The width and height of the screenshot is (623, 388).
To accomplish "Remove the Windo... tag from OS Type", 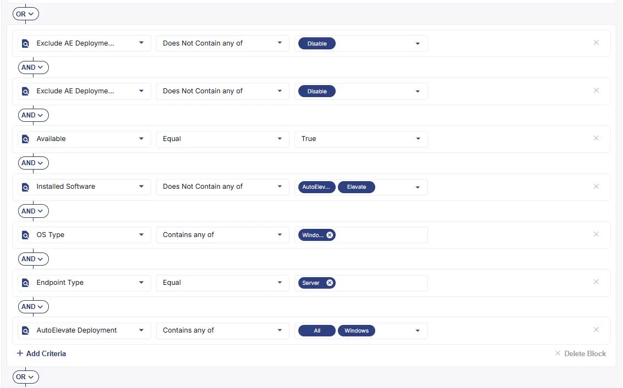I will (330, 235).
